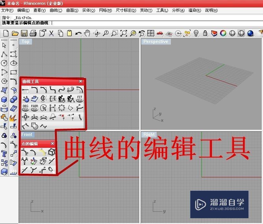
Task: Save the file with the floppy disk icon
Action: coord(24,33)
